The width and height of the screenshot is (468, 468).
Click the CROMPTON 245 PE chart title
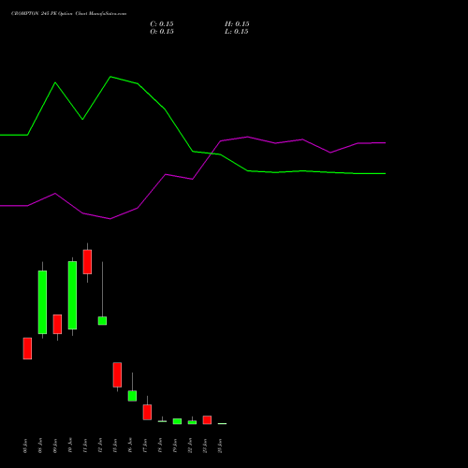point(68,14)
